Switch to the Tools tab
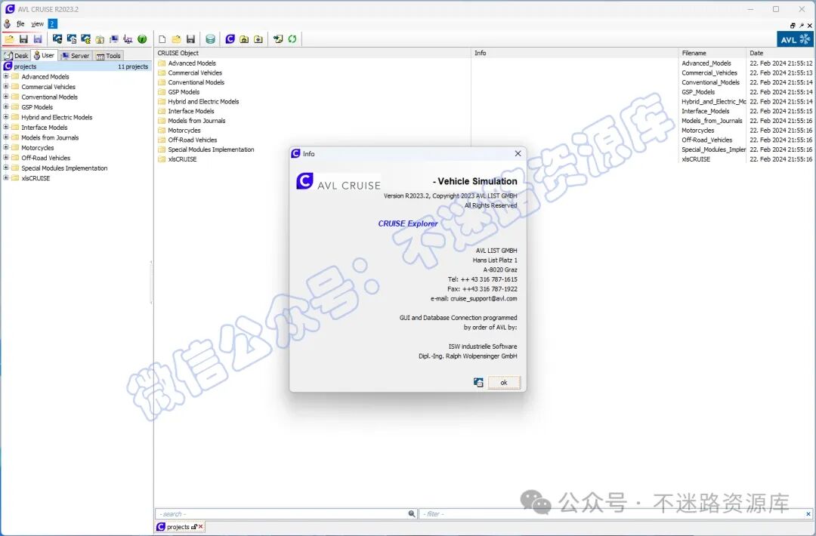The height and width of the screenshot is (536, 816). (x=108, y=56)
